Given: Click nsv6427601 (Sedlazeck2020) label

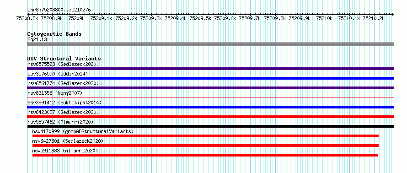Looking at the screenshot, I should click(68, 141).
